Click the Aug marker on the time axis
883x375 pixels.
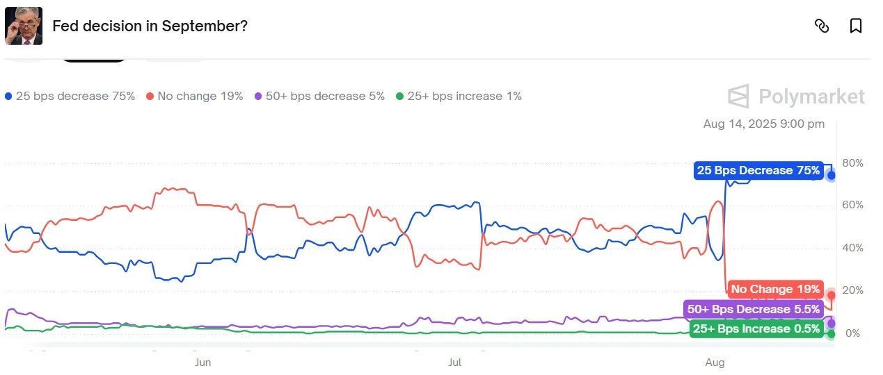(x=715, y=362)
